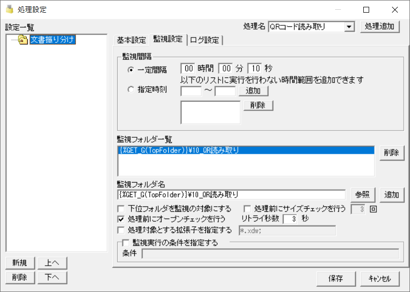Click the 秒 interval field showing 10
This screenshot has width=410, height=292.
click(x=255, y=69)
